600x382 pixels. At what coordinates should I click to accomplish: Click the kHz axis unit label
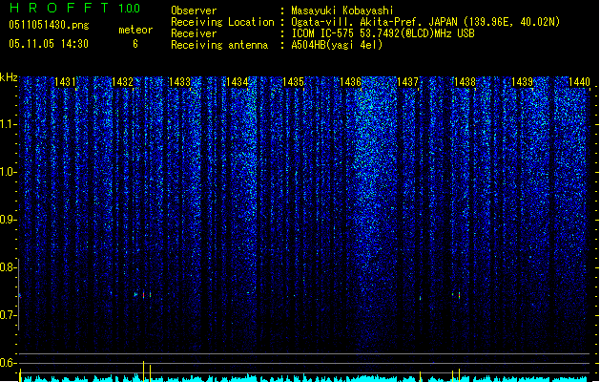pos(9,77)
